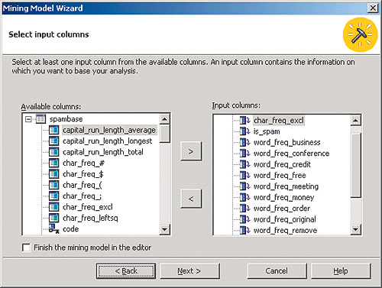The width and height of the screenshot is (382, 288).
Task: Select the code key column label
Action: pyautogui.click(x=71, y=229)
